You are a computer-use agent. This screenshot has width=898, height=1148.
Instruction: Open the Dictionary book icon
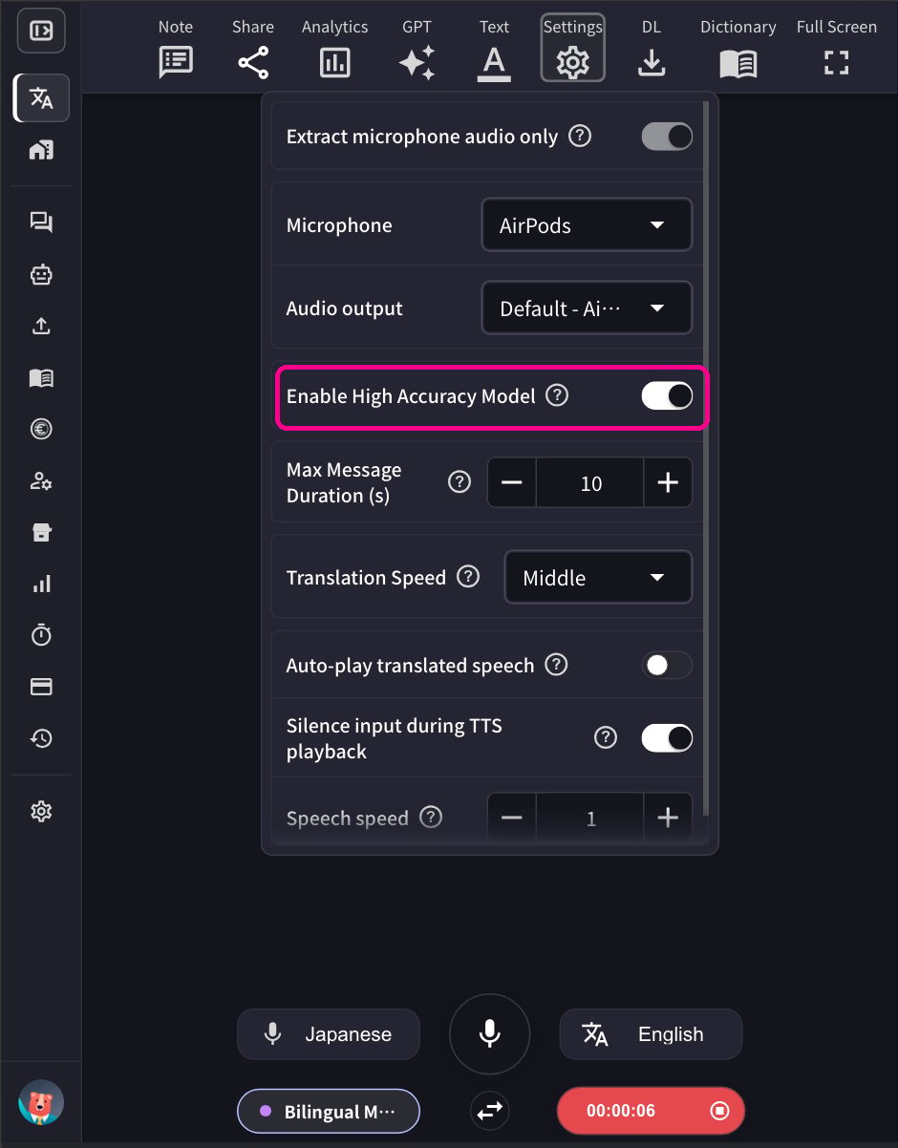pos(738,63)
